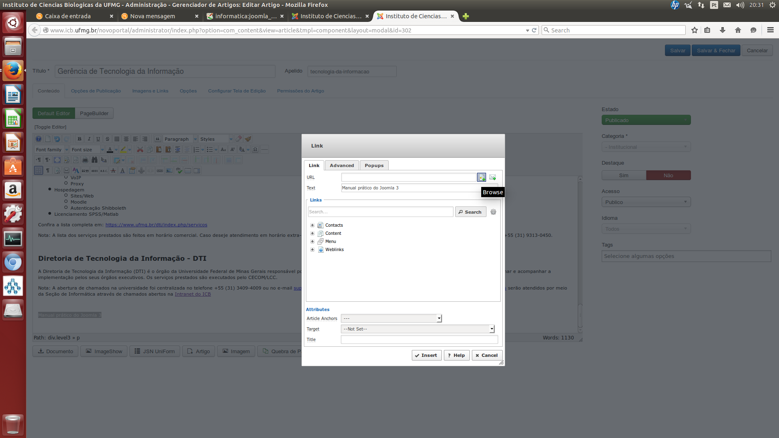
Task: Open Firefox bookmark star icon
Action: (695, 30)
